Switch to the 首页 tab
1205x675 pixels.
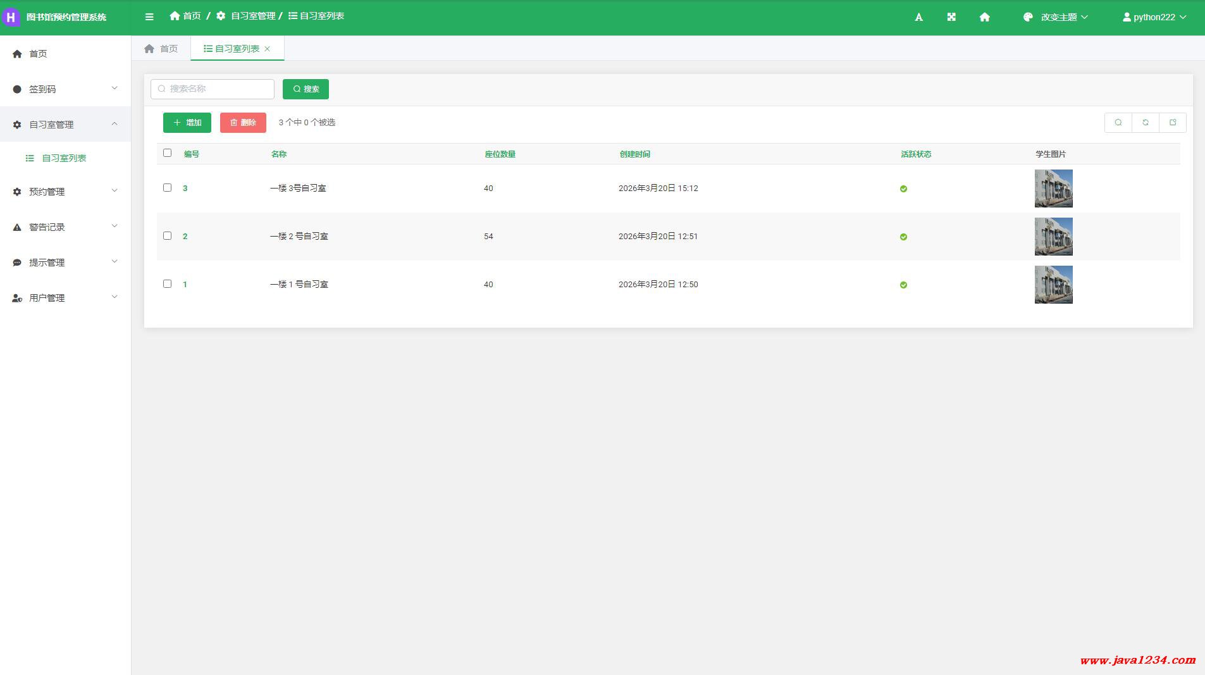tap(161, 49)
